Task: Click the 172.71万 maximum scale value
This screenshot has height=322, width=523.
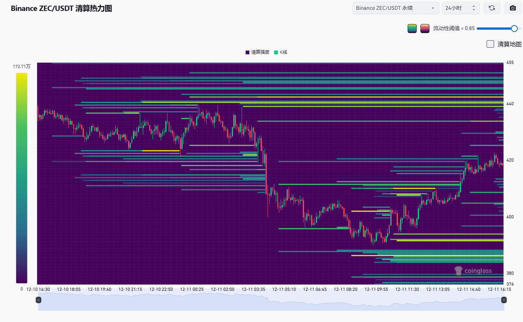Action: point(22,67)
